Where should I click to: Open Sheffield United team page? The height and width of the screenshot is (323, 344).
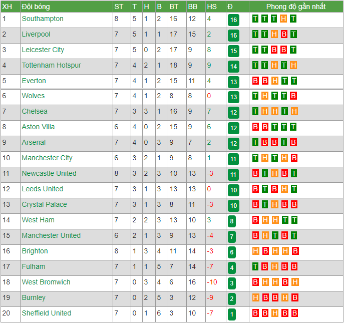point(47,313)
